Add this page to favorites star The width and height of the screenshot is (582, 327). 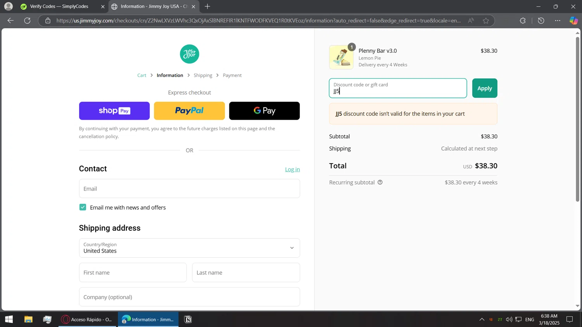(x=486, y=21)
